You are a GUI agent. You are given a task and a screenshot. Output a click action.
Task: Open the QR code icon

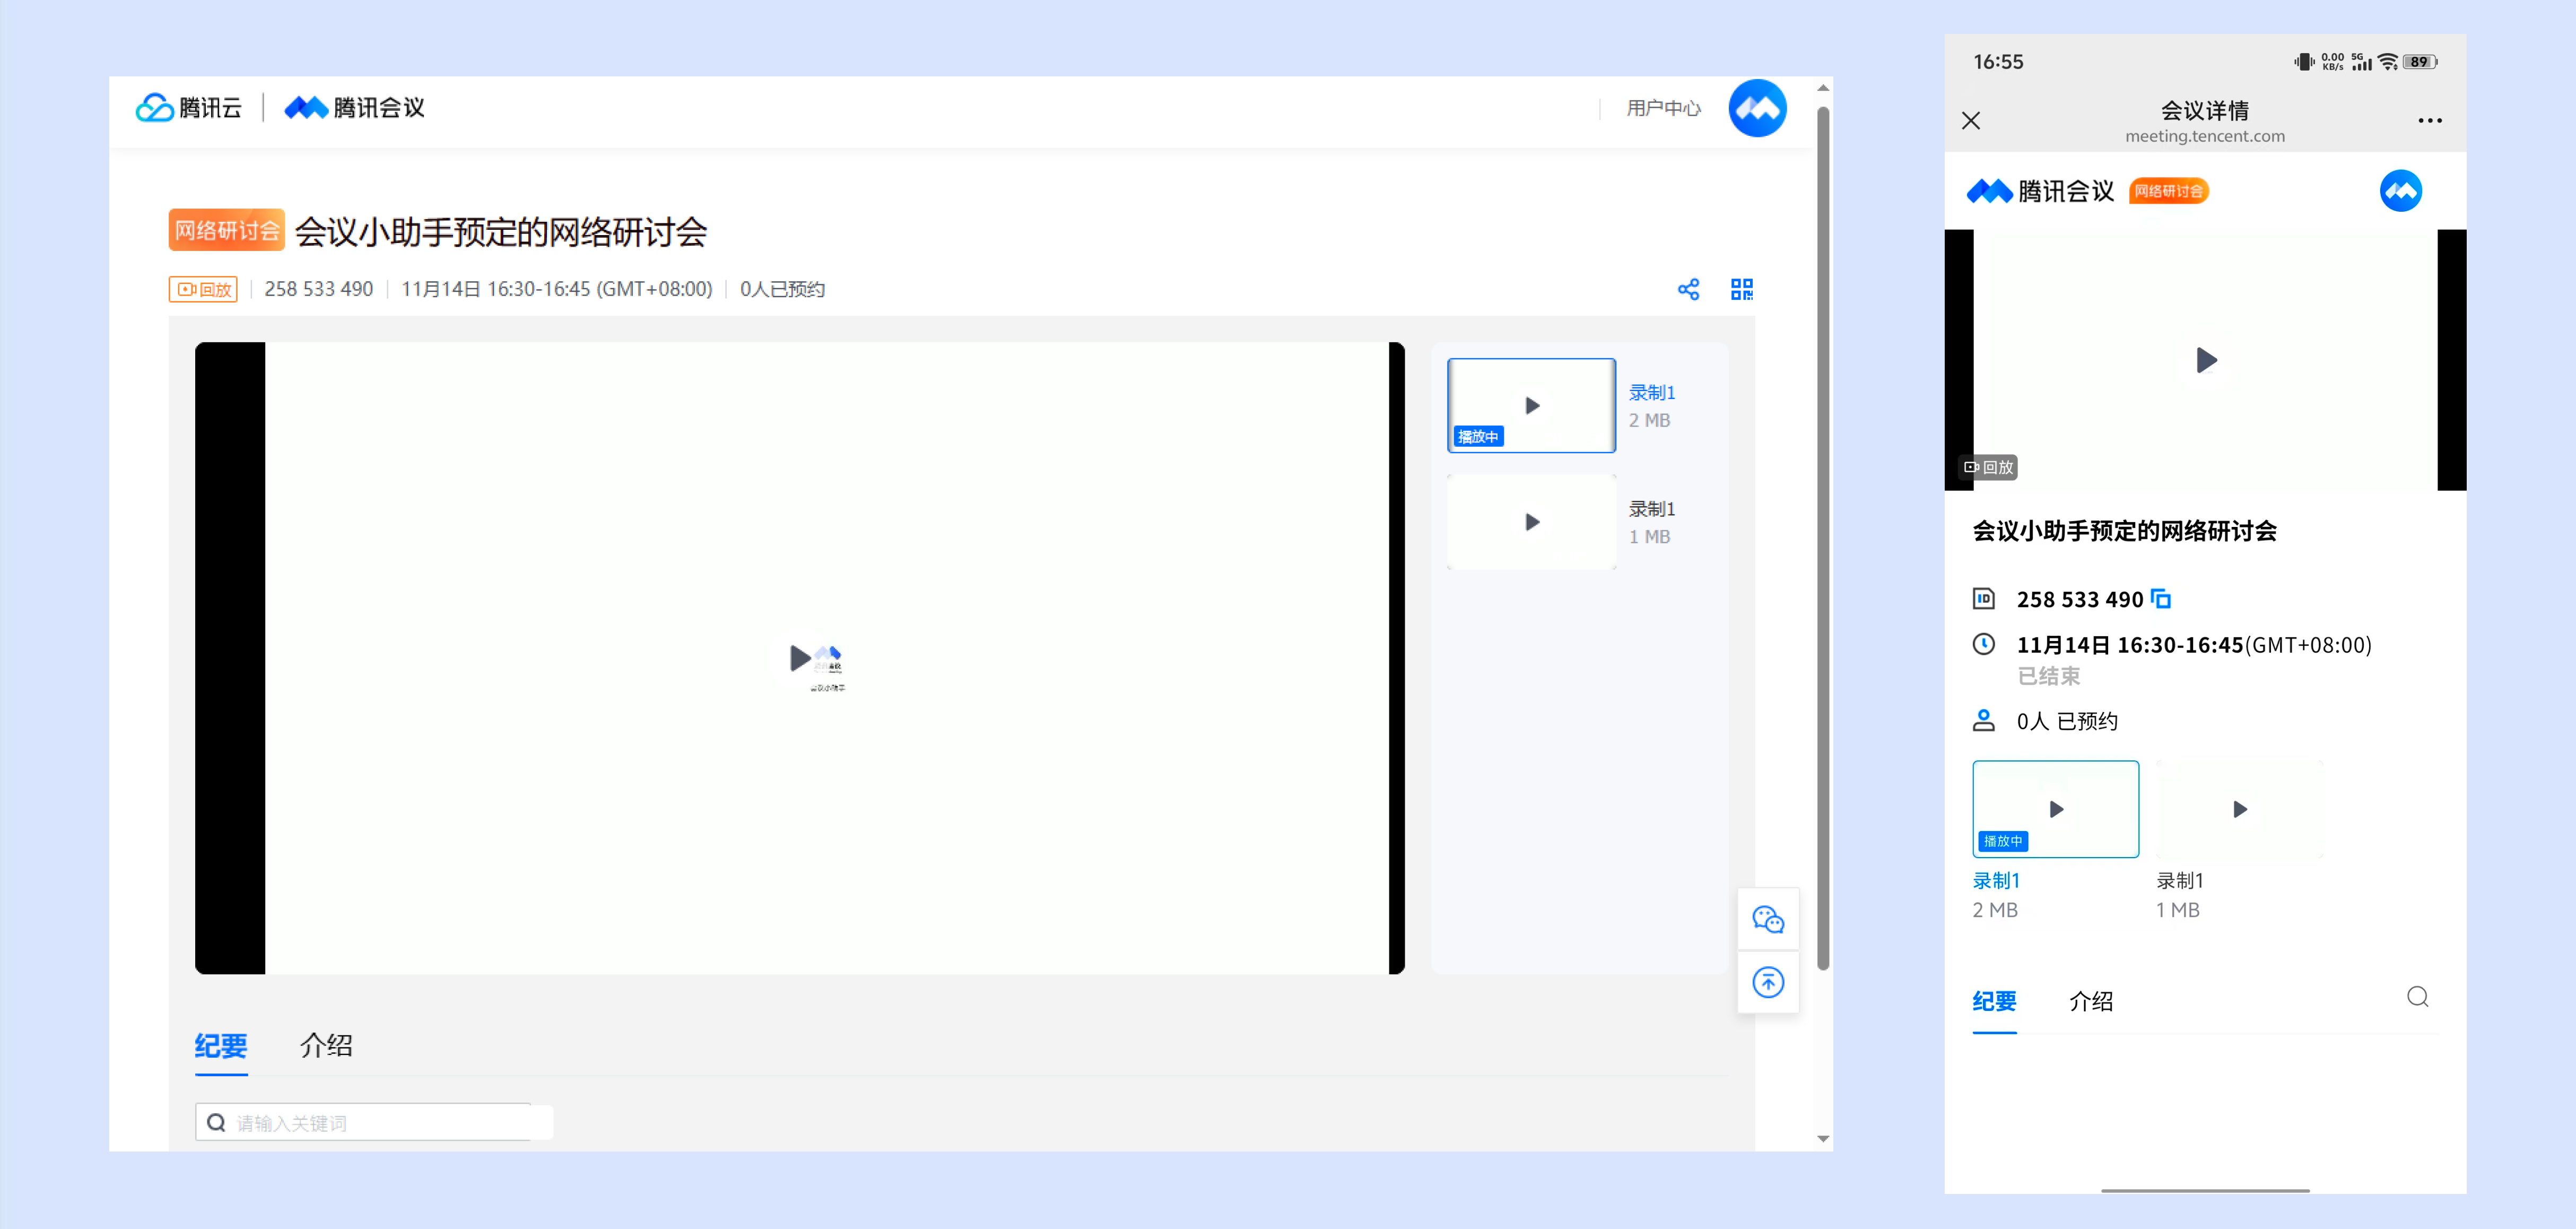click(x=1741, y=290)
